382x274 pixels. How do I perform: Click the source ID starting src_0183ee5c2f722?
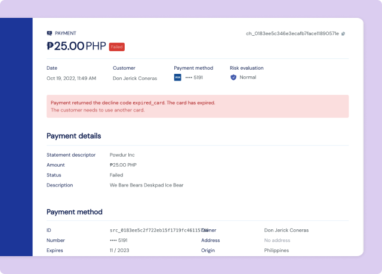(x=159, y=231)
